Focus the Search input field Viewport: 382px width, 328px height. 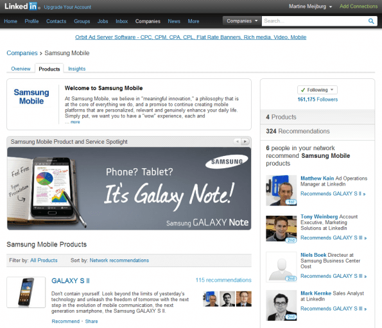coord(315,21)
